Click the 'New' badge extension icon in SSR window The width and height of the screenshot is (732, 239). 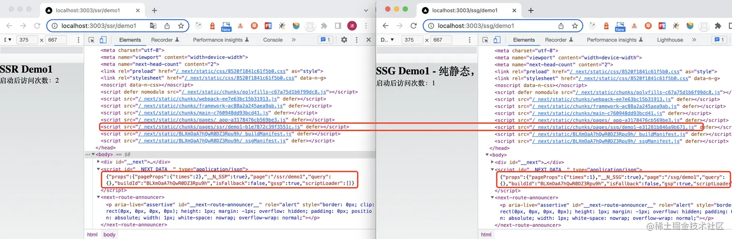[x=226, y=27]
